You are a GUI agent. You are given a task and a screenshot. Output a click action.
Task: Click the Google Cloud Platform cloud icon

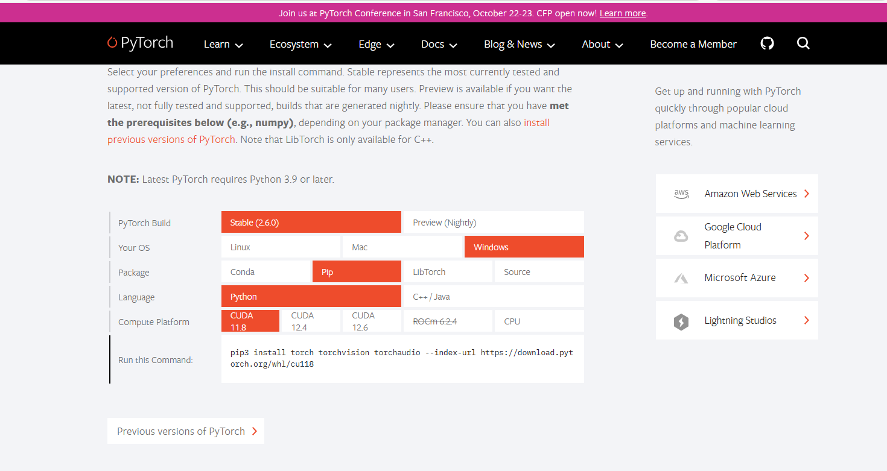(681, 236)
